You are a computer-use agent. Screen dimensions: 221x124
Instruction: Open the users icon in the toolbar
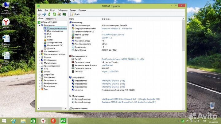click(x=59, y=14)
